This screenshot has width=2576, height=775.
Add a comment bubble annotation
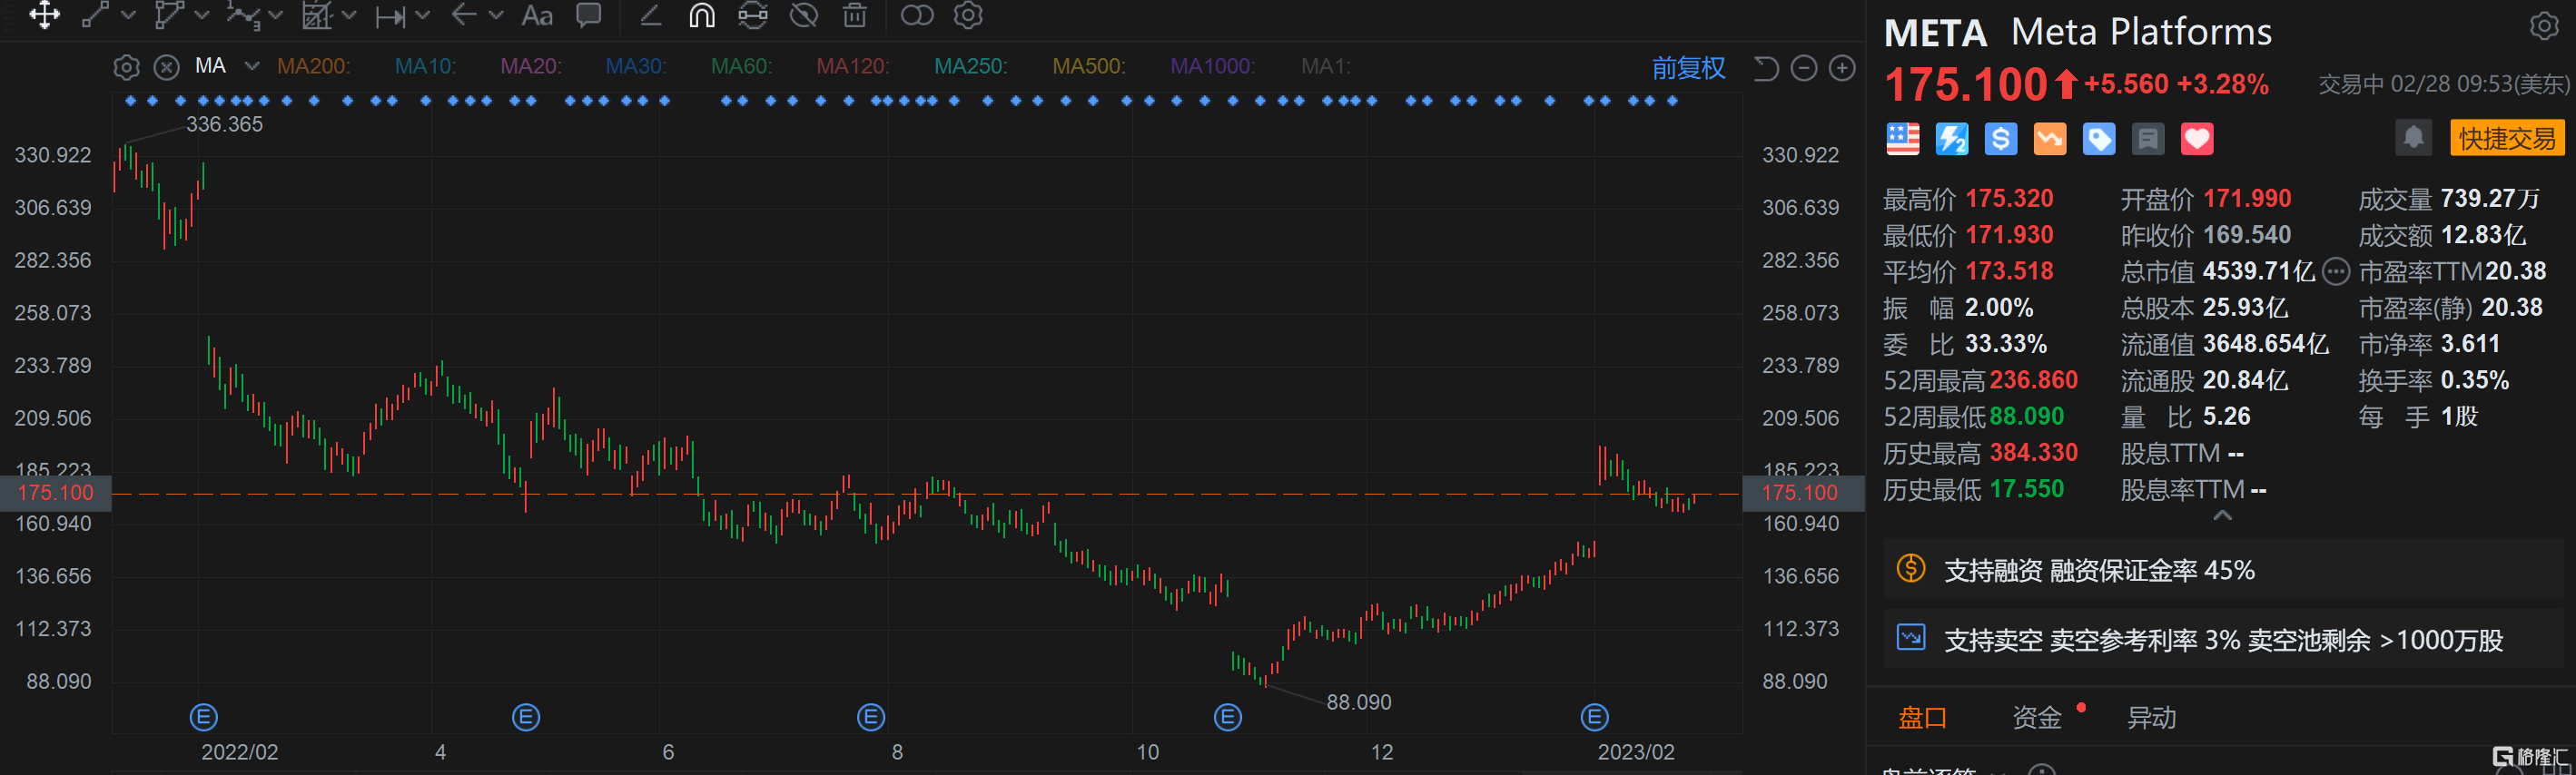tap(589, 15)
